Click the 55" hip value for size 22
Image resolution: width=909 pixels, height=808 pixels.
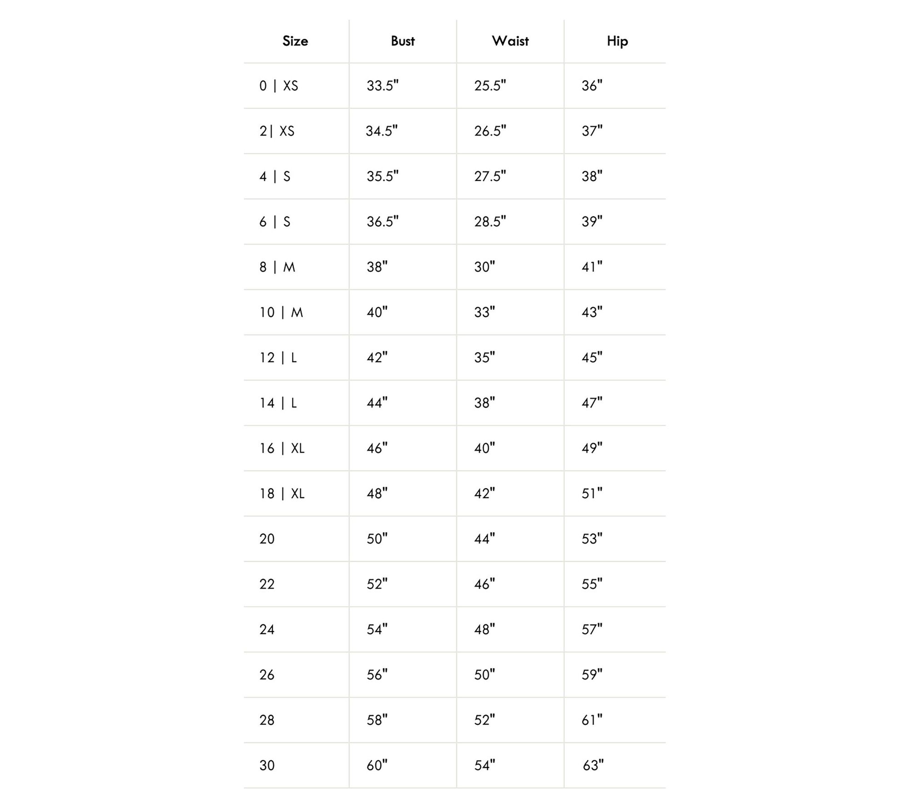coord(592,584)
